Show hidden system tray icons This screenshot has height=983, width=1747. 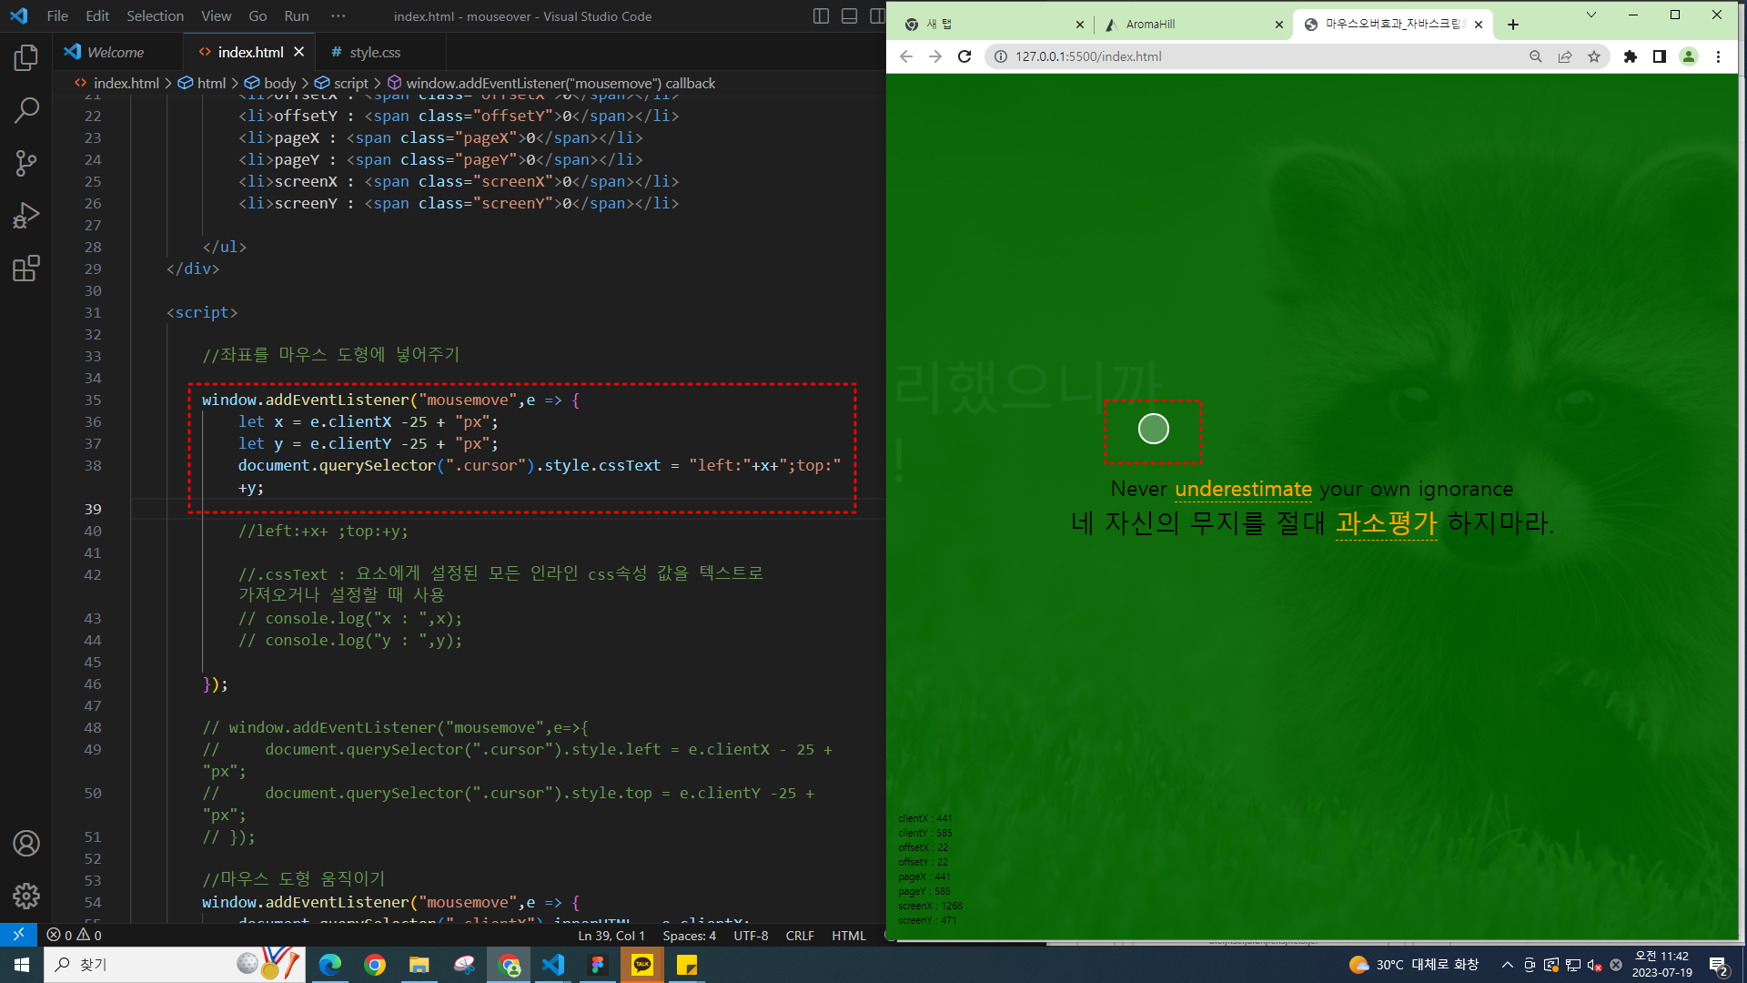(x=1508, y=965)
